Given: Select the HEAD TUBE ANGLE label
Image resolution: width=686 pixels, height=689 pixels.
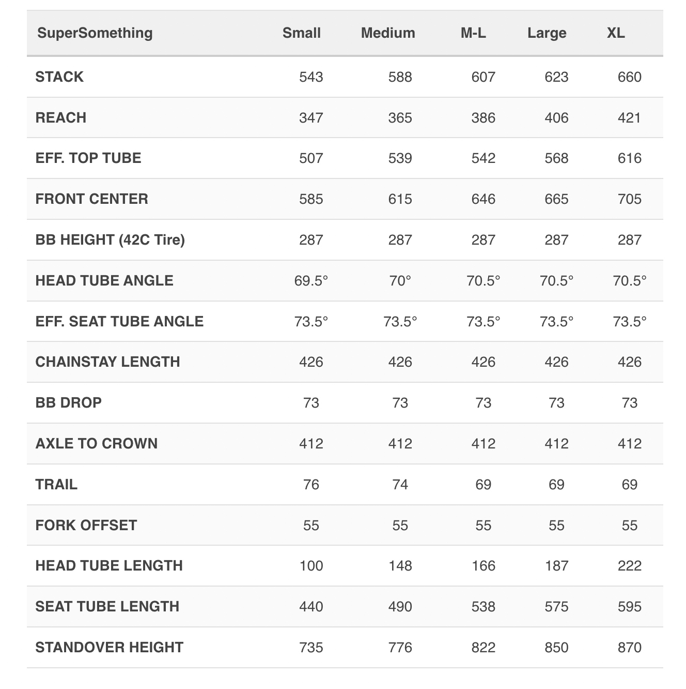Looking at the screenshot, I should pyautogui.click(x=104, y=281).
